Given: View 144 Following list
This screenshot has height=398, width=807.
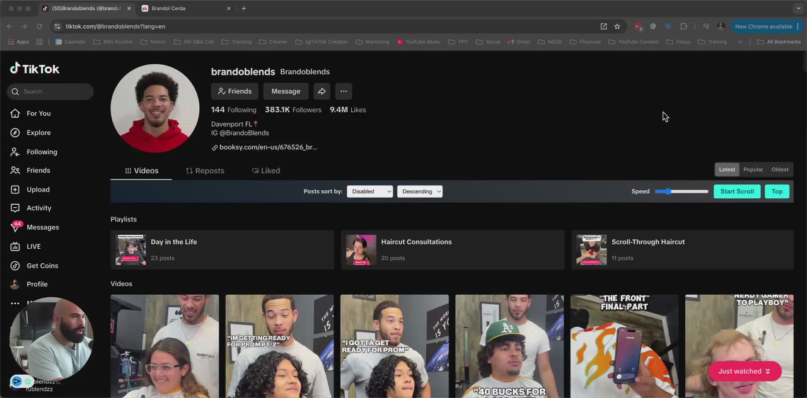Looking at the screenshot, I should click(234, 110).
